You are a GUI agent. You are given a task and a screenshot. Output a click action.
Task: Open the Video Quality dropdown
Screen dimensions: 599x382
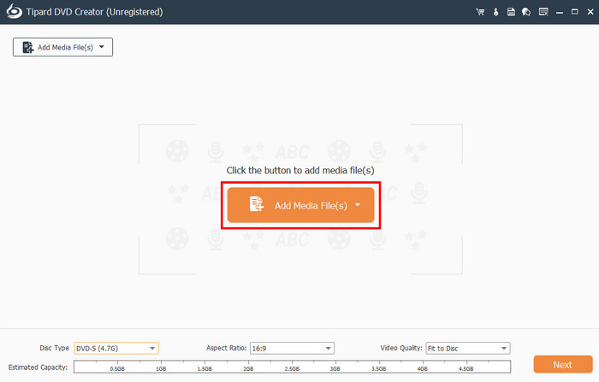click(468, 348)
